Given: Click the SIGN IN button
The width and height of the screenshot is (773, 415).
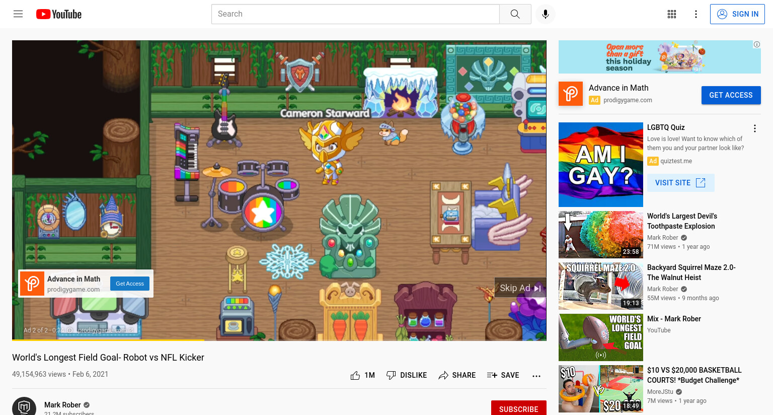Looking at the screenshot, I should [x=737, y=14].
